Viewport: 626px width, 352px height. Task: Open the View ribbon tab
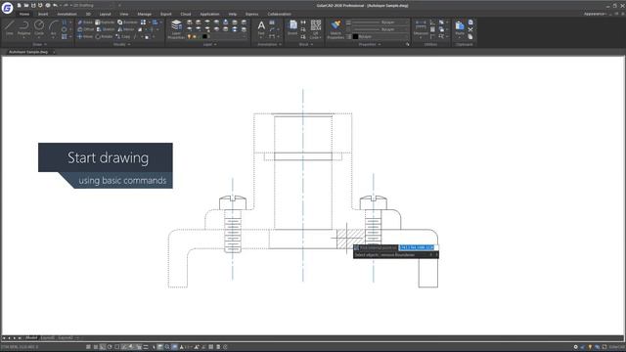[124, 14]
